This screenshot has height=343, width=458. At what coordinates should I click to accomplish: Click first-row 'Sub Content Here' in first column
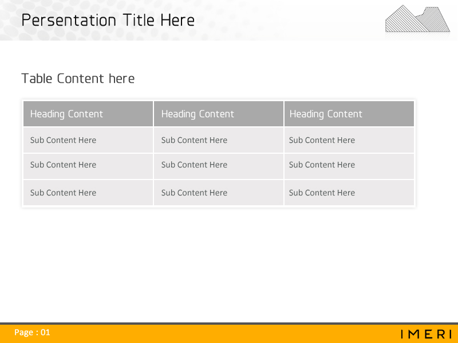[63, 140]
